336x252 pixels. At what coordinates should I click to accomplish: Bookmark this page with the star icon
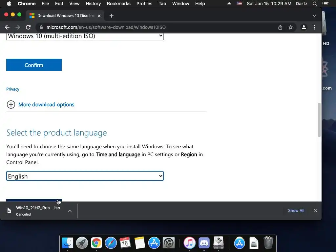(291, 28)
